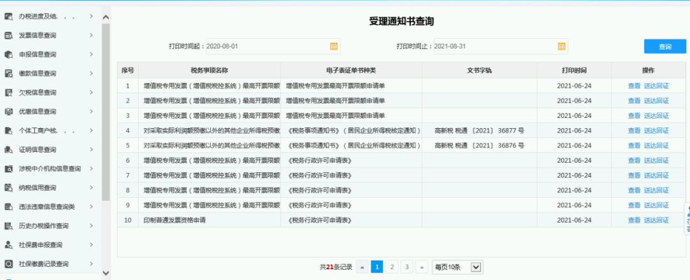Expand the 证明信息查询 menu chevron
Viewport: 690px width, 280px height.
tap(91, 149)
